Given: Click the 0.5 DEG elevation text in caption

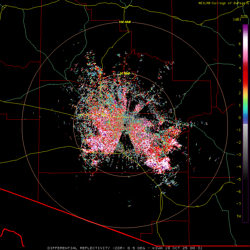Looking at the screenshot, I should coord(136,248).
